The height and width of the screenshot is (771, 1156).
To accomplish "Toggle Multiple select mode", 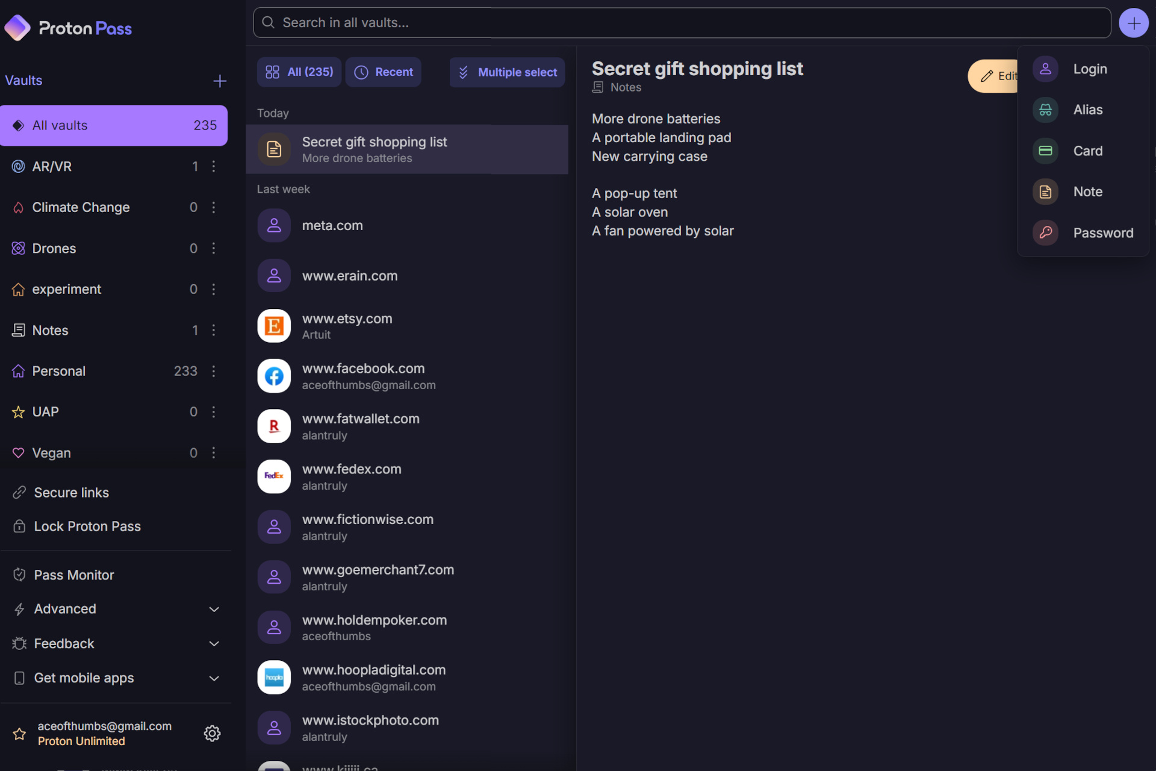I will 508,72.
